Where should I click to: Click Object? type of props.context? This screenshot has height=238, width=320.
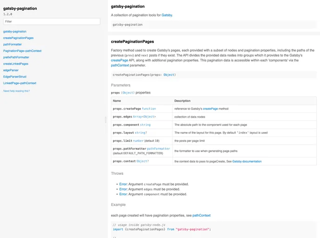(143, 161)
